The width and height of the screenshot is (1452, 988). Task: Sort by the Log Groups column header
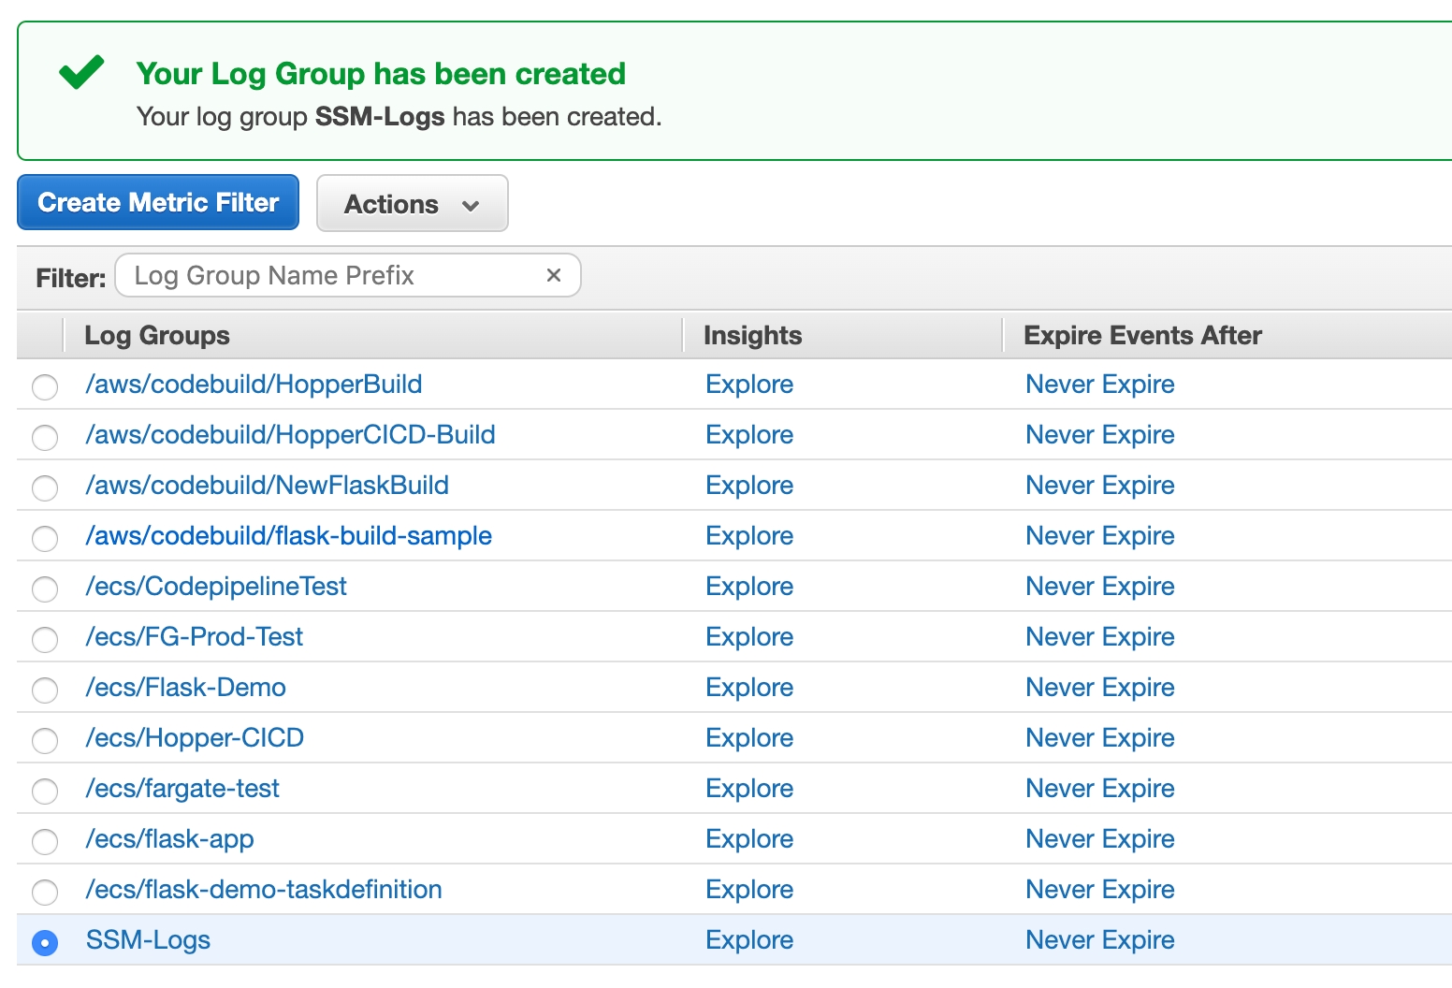(x=157, y=336)
